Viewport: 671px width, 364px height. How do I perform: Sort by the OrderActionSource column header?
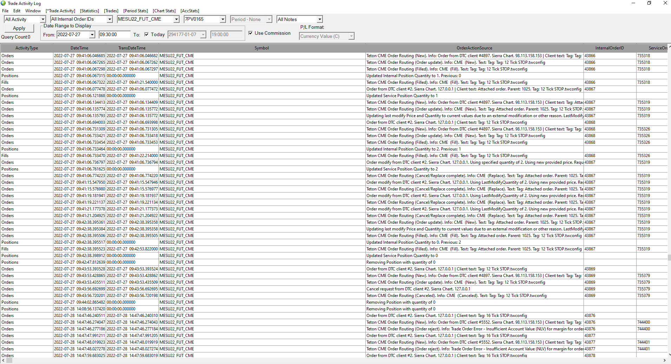coord(474,48)
